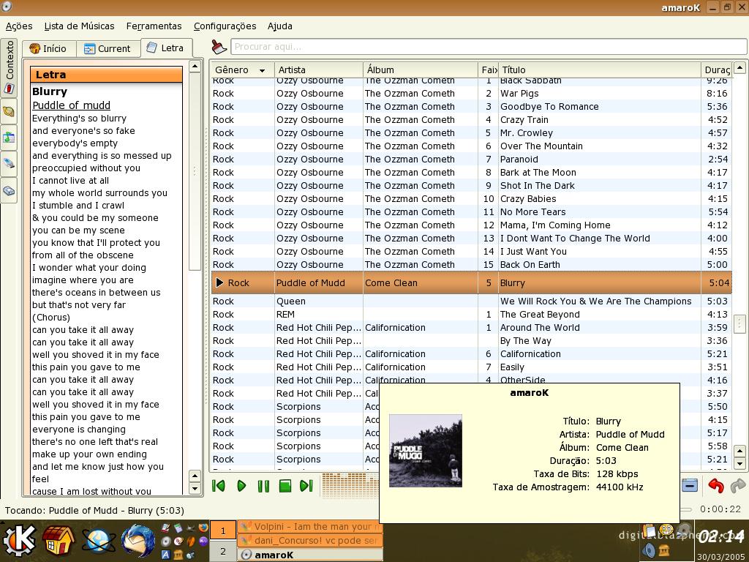Viewport: 749px width, 562px height.
Task: Select the Crazy Train track row
Action: (470, 119)
